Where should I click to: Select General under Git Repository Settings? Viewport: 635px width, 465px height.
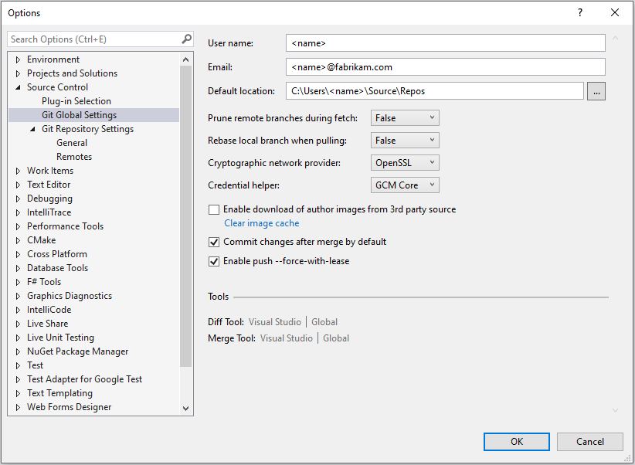click(72, 143)
